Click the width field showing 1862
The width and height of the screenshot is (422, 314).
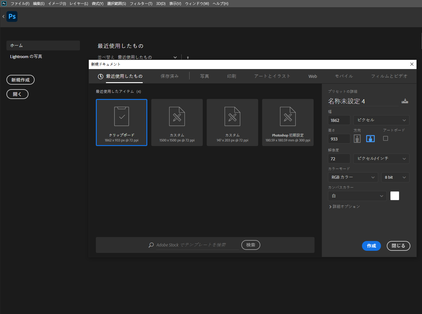(x=339, y=120)
